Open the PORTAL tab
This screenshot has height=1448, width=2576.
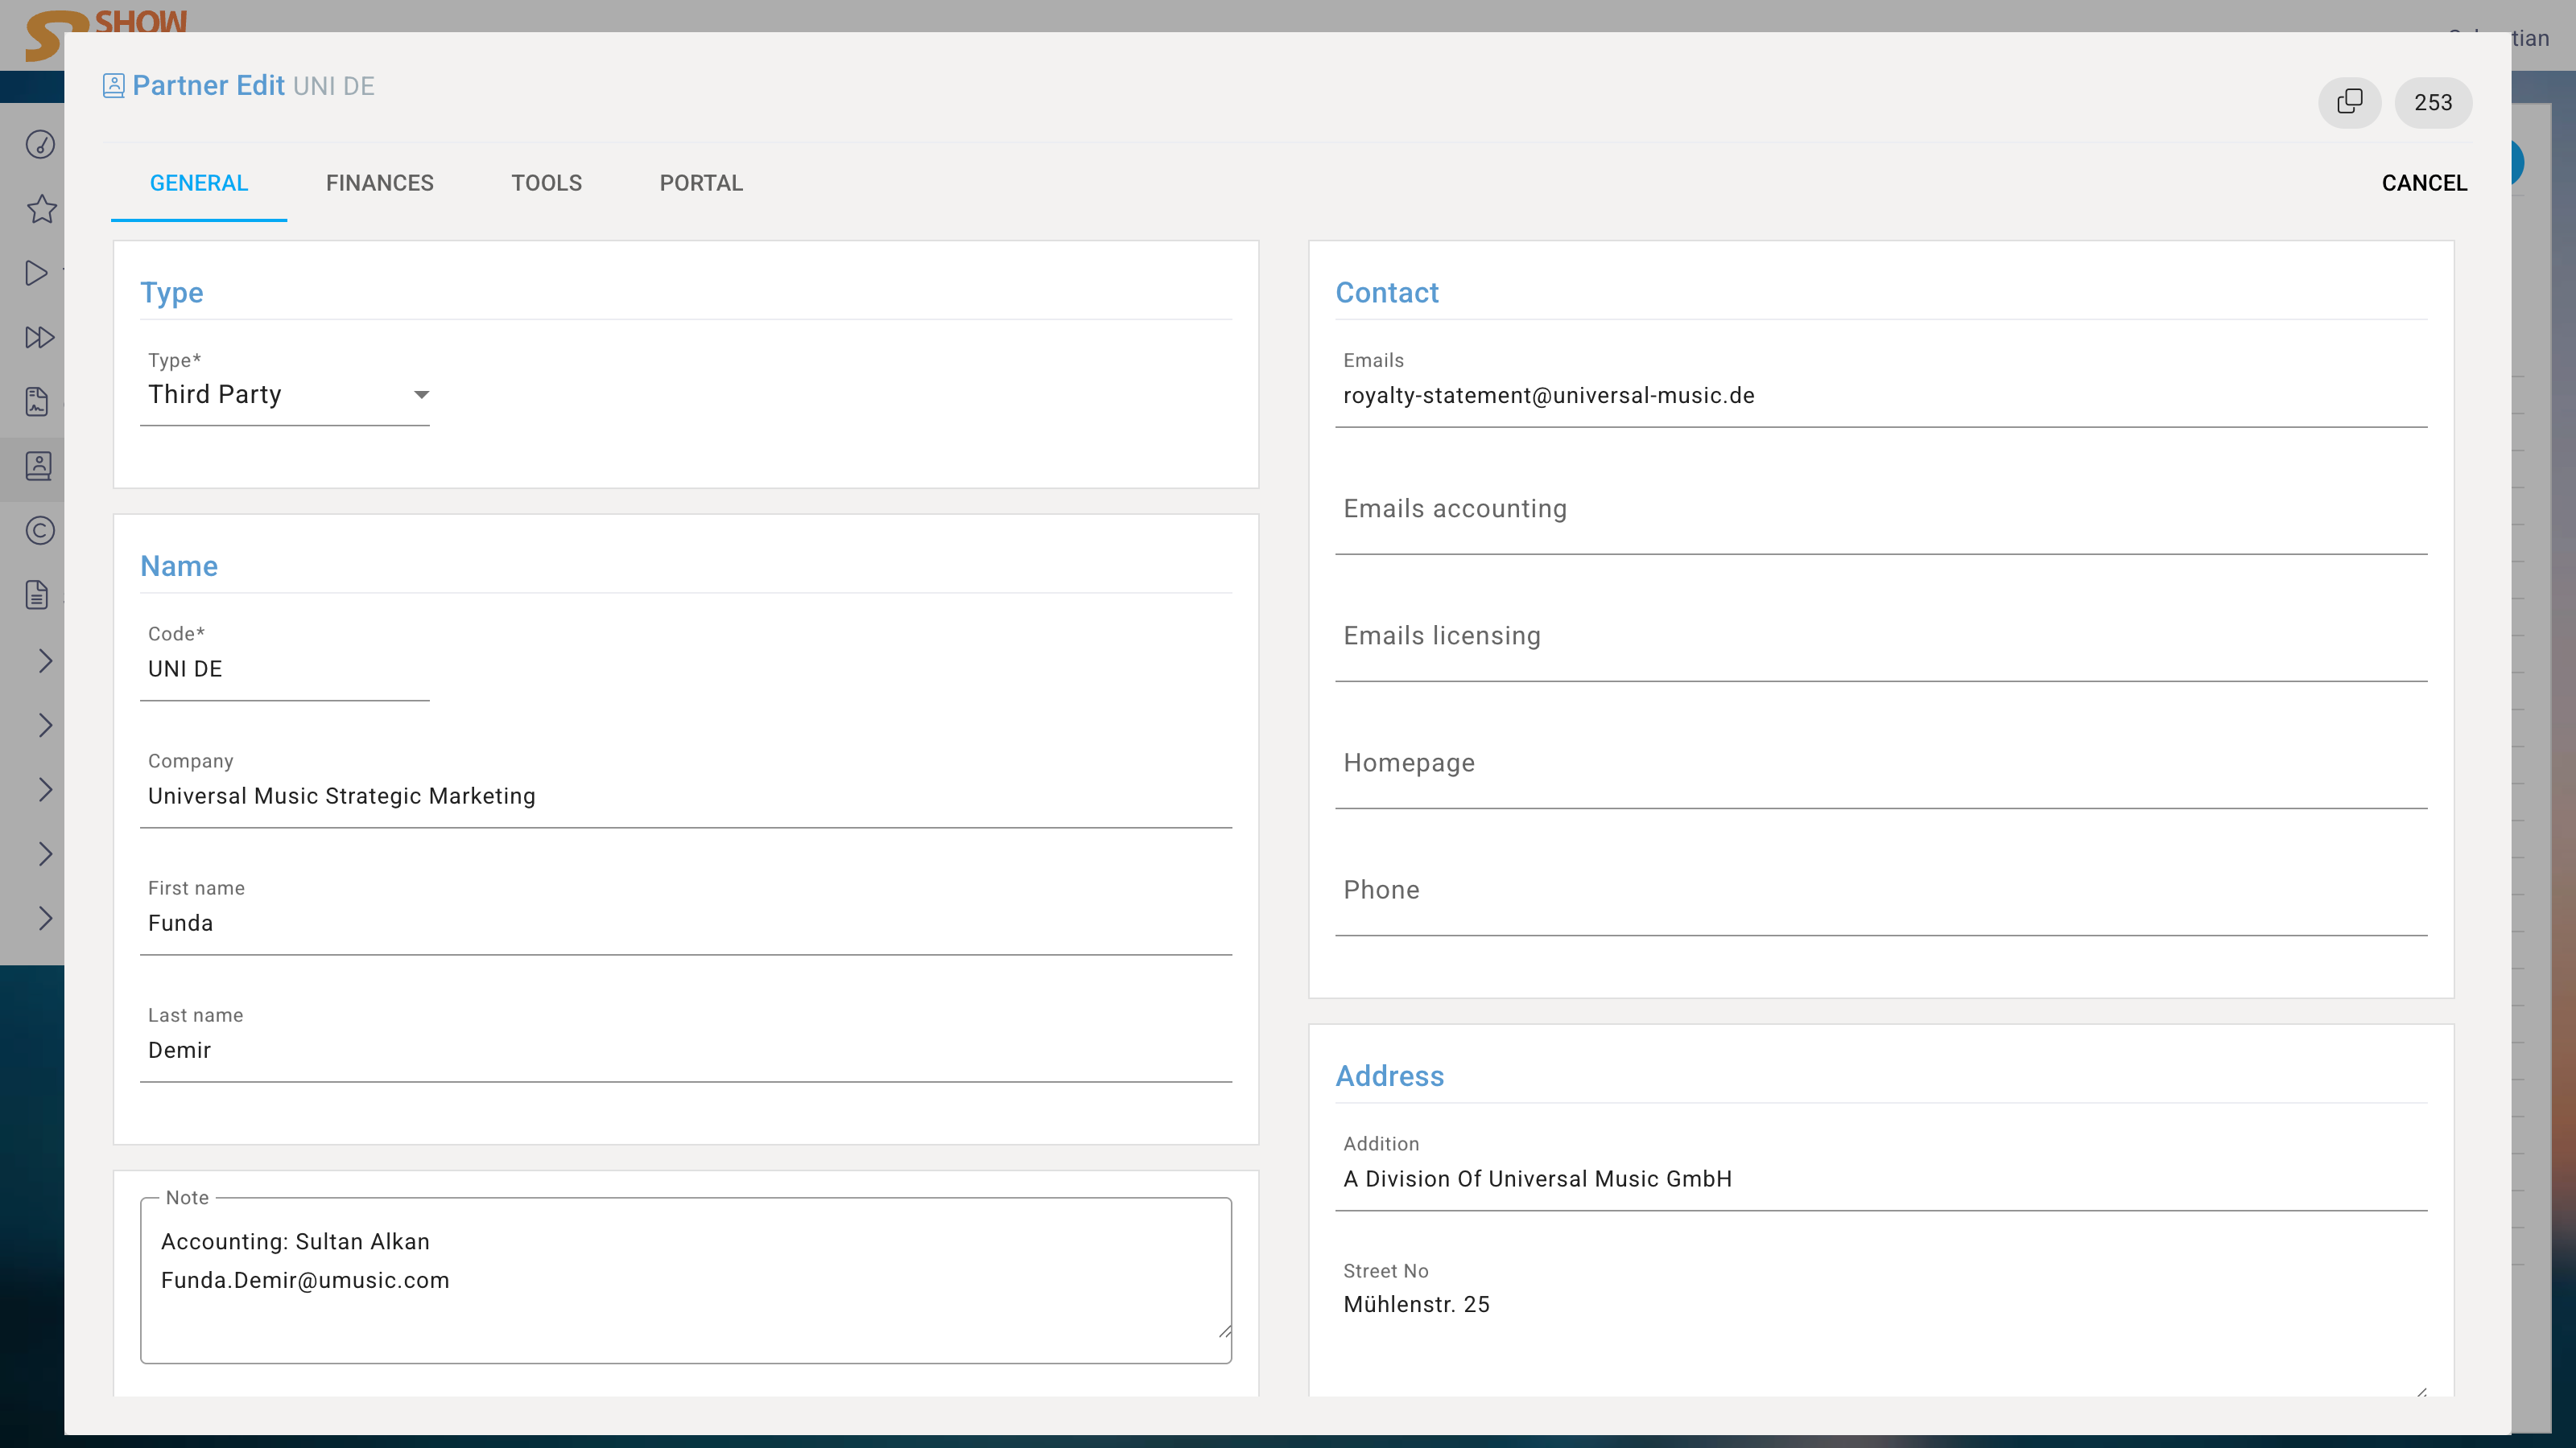[701, 183]
